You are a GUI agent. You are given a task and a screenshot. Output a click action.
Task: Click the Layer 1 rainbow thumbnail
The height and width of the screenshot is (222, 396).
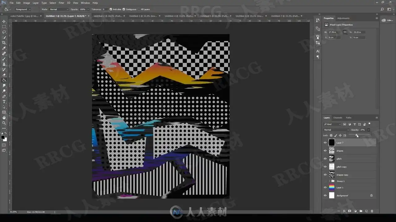[332, 187]
